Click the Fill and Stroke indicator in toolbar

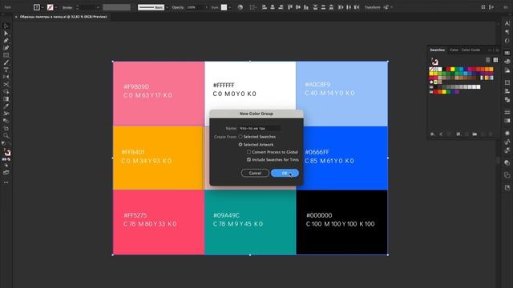[7, 152]
